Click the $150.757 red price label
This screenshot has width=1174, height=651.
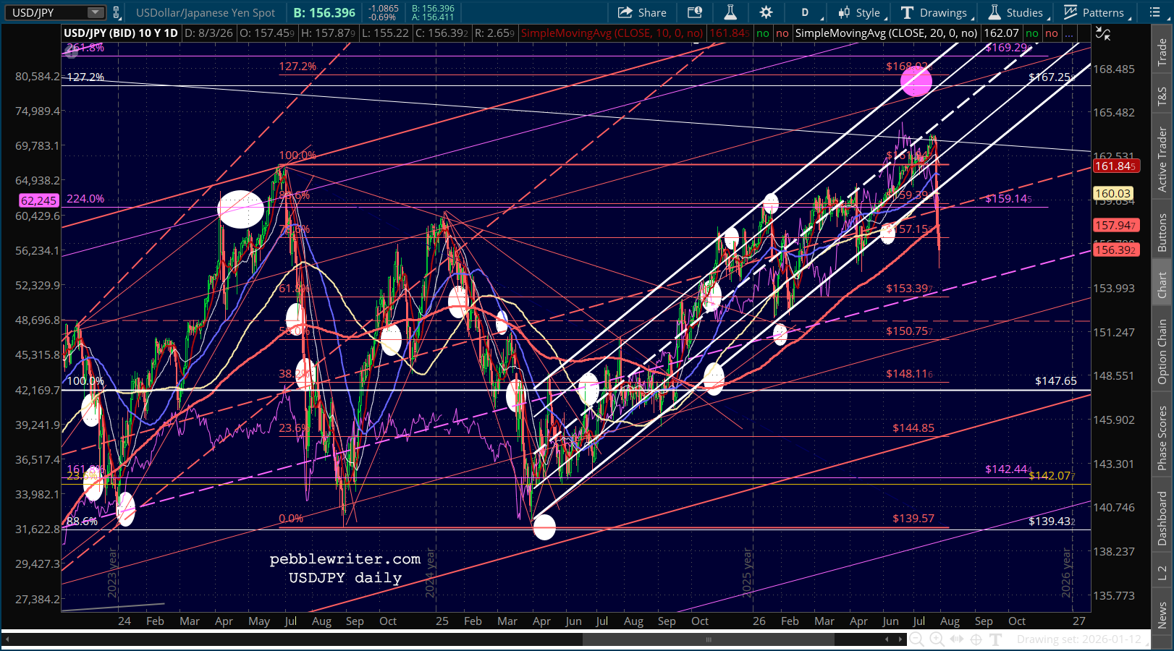tap(909, 331)
